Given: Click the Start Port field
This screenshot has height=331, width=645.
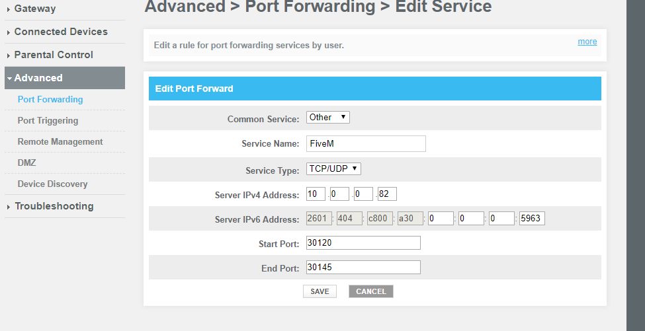Looking at the screenshot, I should pos(363,242).
